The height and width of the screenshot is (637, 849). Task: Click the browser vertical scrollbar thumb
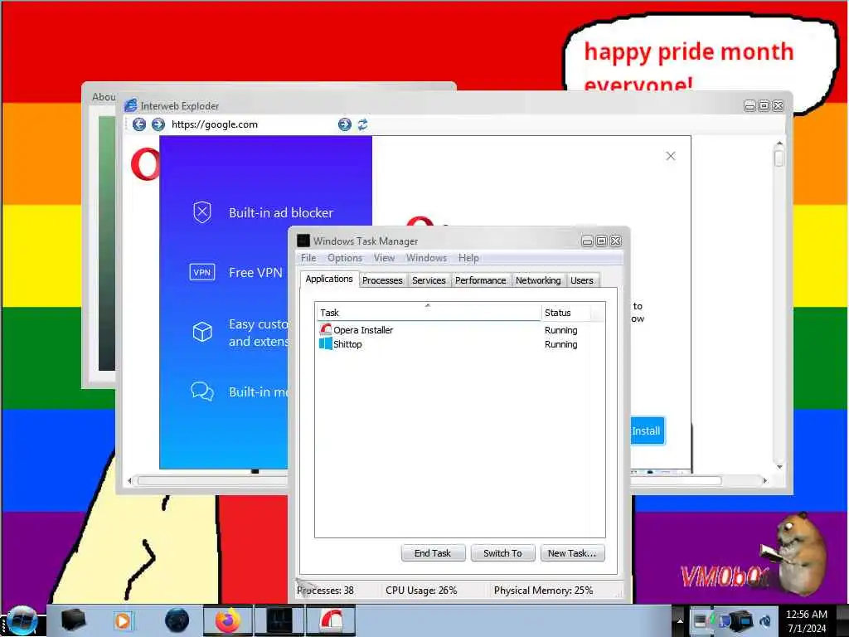pyautogui.click(x=779, y=158)
